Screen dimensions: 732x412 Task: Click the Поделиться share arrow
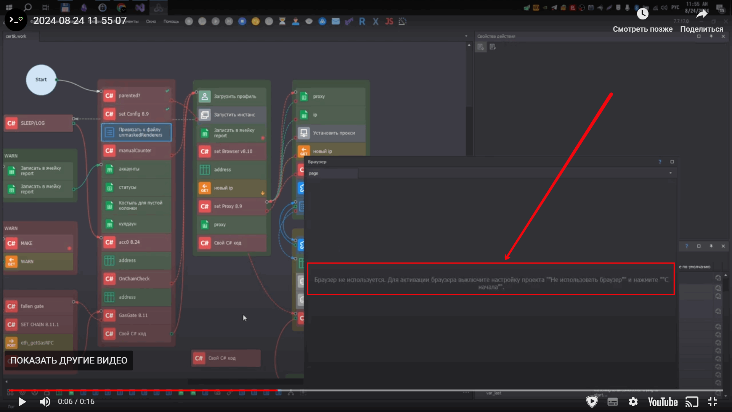coord(701,14)
